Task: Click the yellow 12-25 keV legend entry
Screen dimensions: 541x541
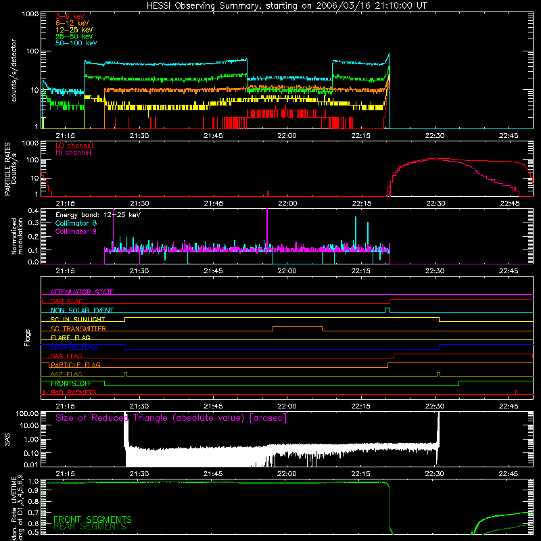Action: [x=74, y=30]
